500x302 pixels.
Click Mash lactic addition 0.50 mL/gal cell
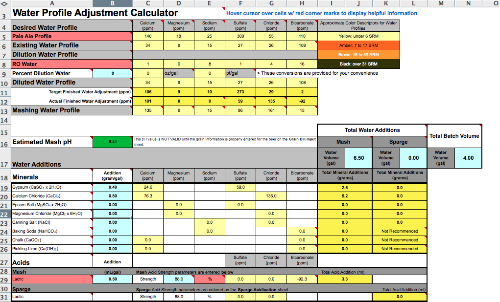[x=113, y=279]
